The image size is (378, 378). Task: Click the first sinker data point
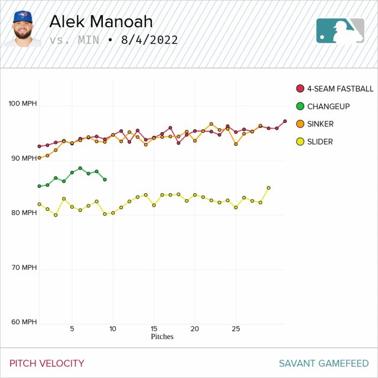pyautogui.click(x=40, y=158)
